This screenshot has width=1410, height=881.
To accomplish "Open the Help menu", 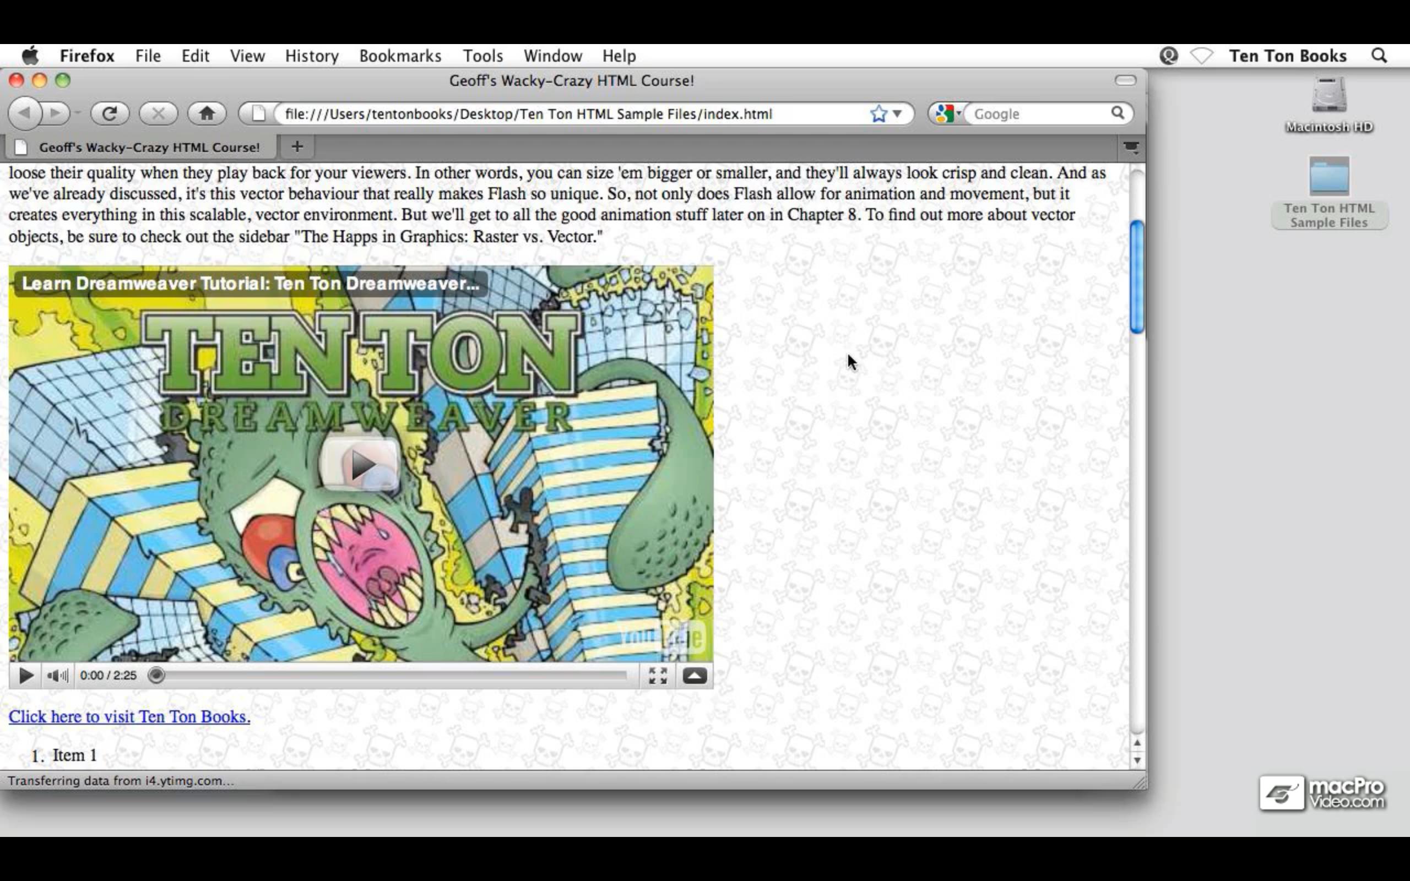I will pyautogui.click(x=619, y=56).
